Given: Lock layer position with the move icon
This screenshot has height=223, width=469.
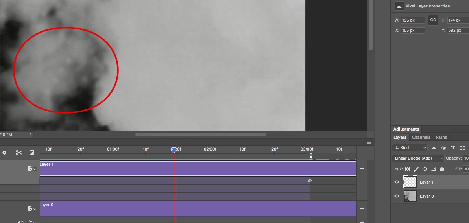Looking at the screenshot, I should point(425,169).
